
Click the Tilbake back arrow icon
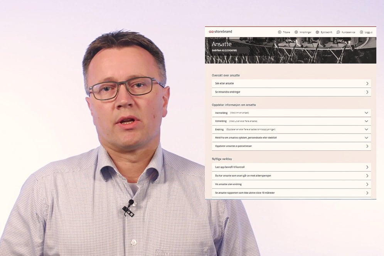280,32
